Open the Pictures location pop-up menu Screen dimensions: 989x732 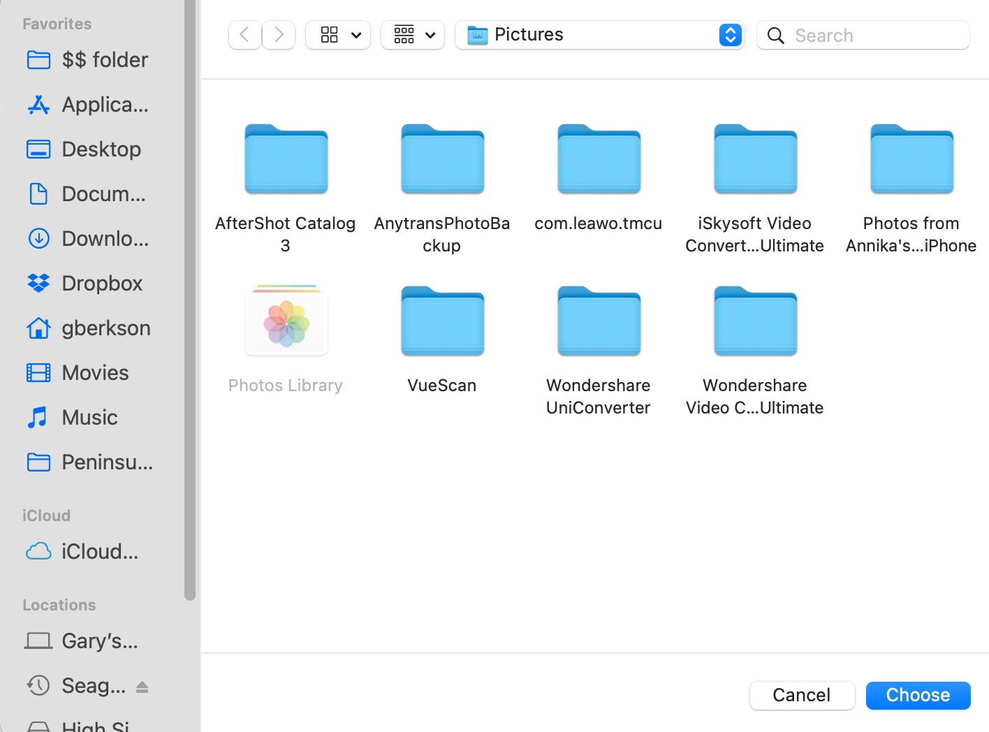pos(600,35)
